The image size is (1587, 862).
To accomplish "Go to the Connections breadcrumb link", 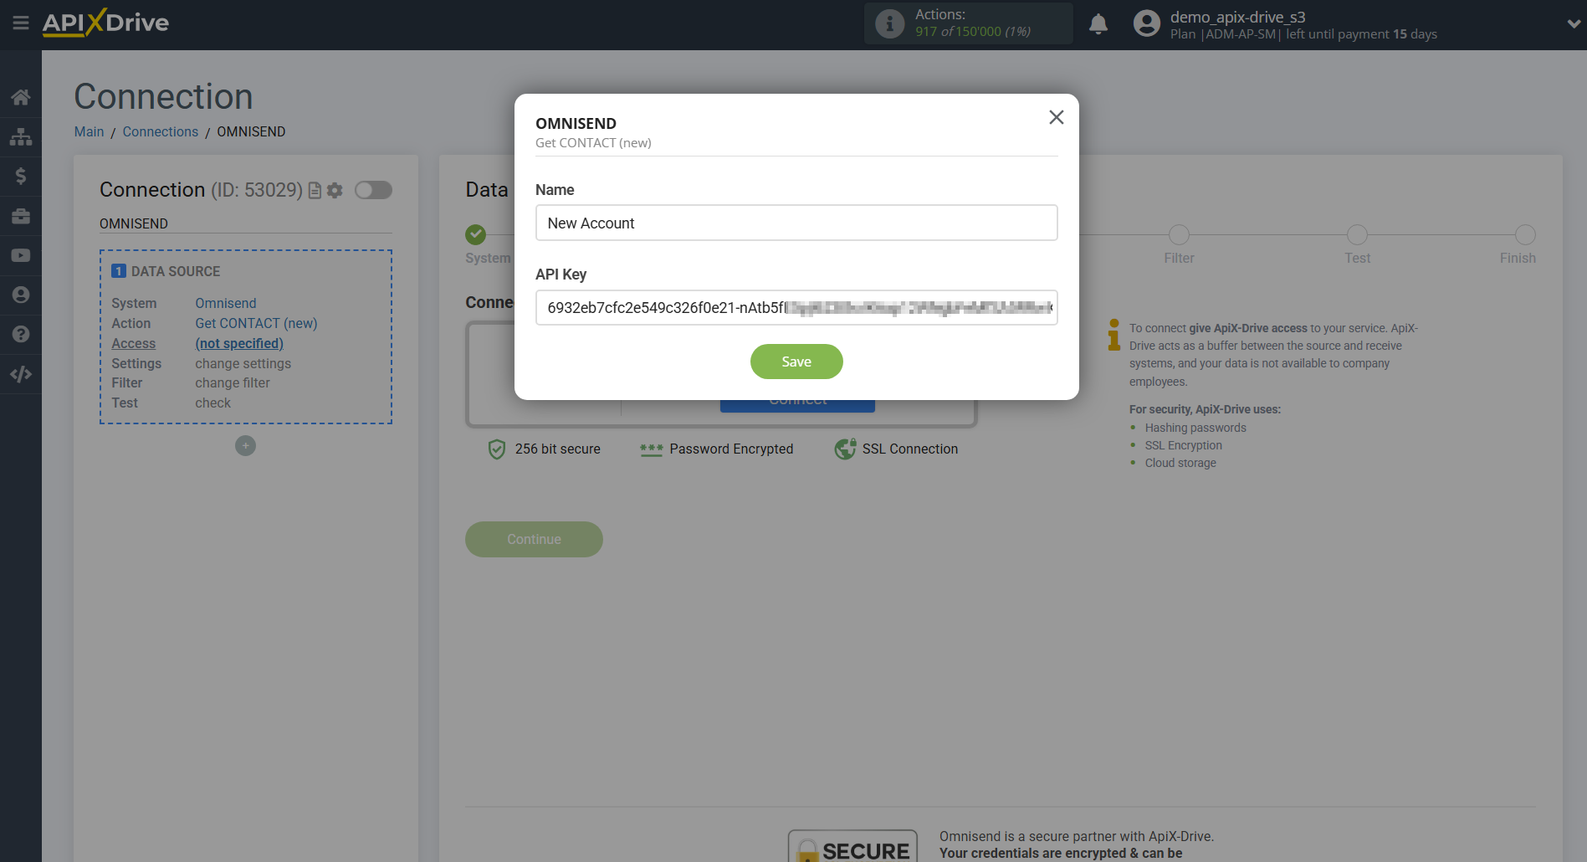I will (160, 131).
